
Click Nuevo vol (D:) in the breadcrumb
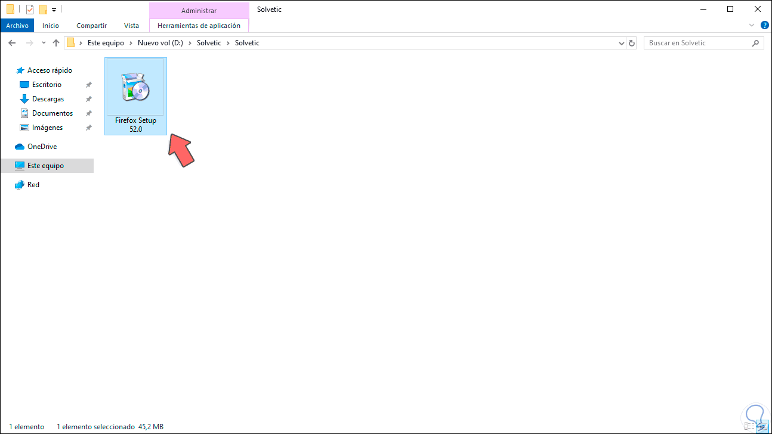(161, 43)
